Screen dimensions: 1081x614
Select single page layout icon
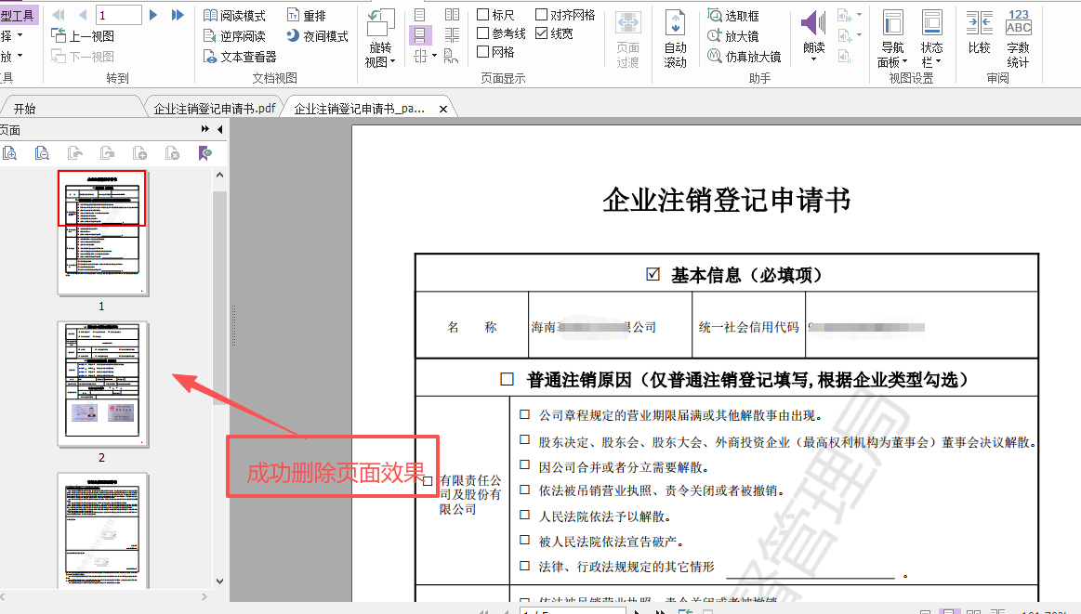420,15
